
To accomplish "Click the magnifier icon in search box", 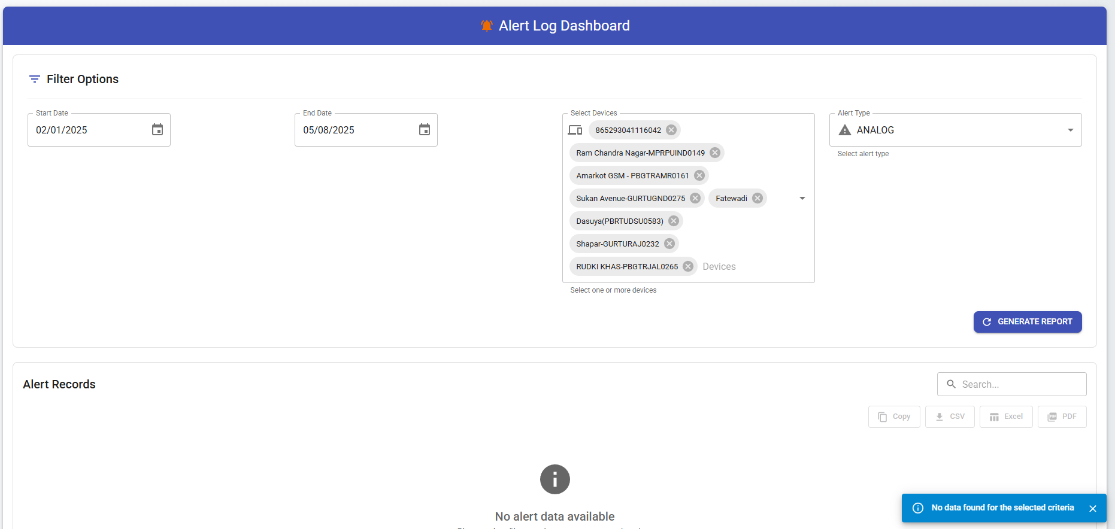I will tap(951, 384).
